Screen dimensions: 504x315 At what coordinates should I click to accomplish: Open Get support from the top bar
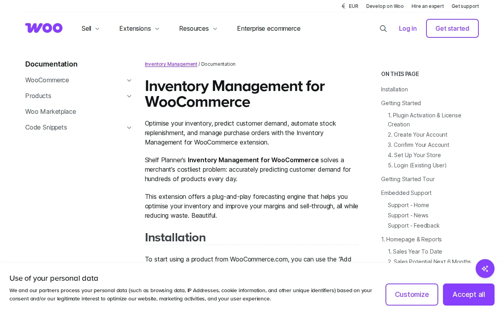465,6
